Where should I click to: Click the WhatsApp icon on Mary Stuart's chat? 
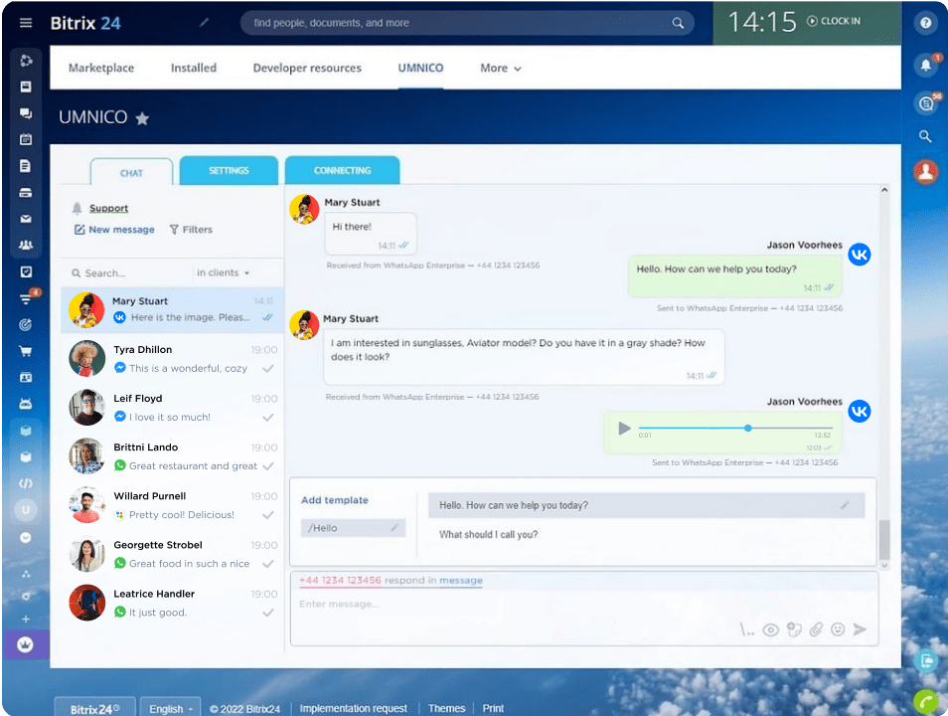pyautogui.click(x=119, y=318)
